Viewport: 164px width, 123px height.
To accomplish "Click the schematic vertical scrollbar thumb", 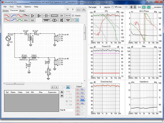I will pos(85,33).
